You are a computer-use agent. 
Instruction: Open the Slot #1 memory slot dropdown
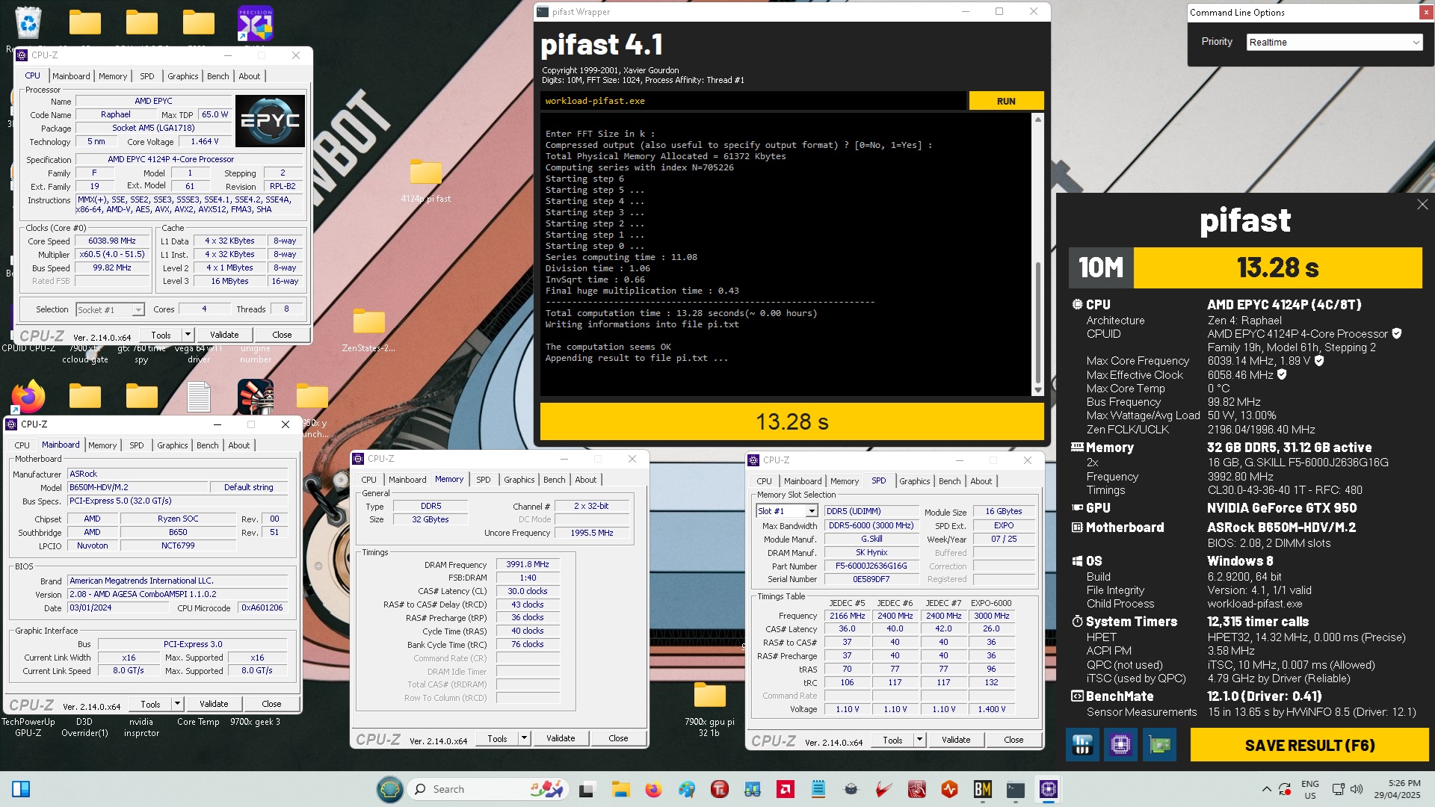tap(787, 511)
